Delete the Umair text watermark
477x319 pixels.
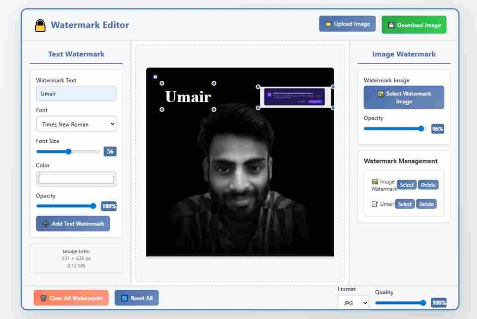(426, 204)
